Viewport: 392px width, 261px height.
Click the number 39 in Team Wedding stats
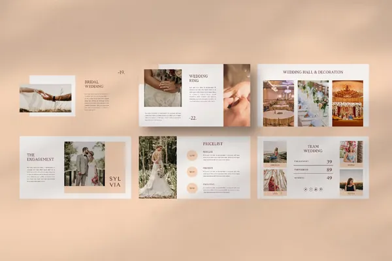[x=329, y=161]
